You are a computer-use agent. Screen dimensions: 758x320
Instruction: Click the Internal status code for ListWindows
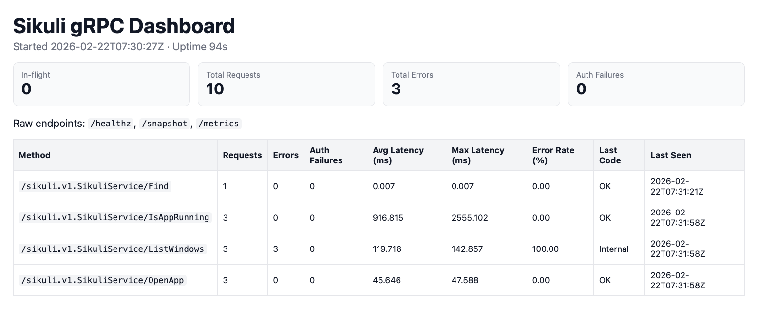click(613, 249)
